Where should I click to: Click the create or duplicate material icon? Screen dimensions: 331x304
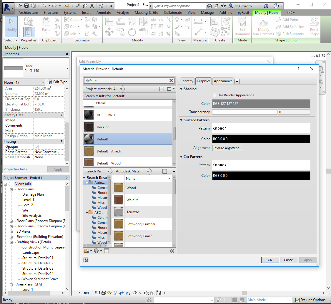(x=97, y=251)
